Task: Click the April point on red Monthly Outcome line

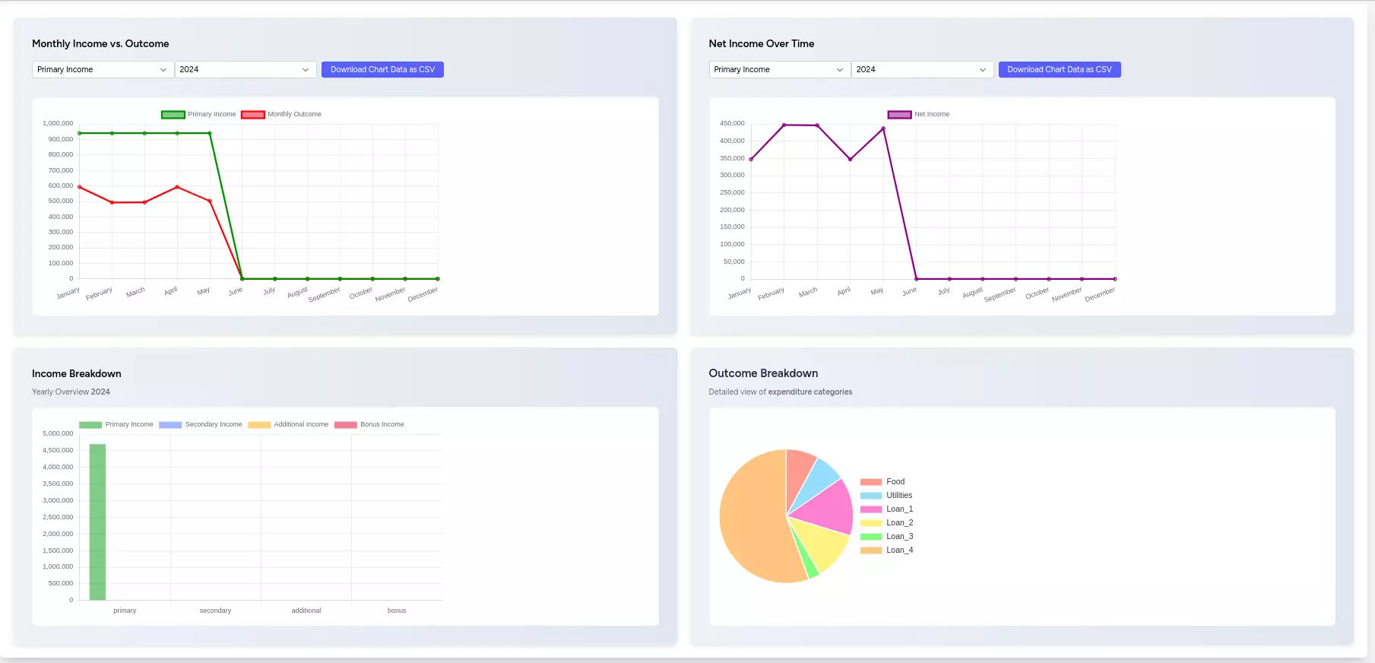Action: 177,187
